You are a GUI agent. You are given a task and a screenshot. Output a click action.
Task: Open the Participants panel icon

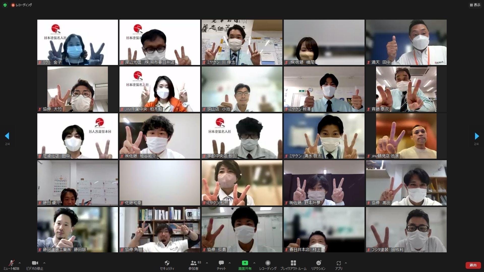pos(193,263)
